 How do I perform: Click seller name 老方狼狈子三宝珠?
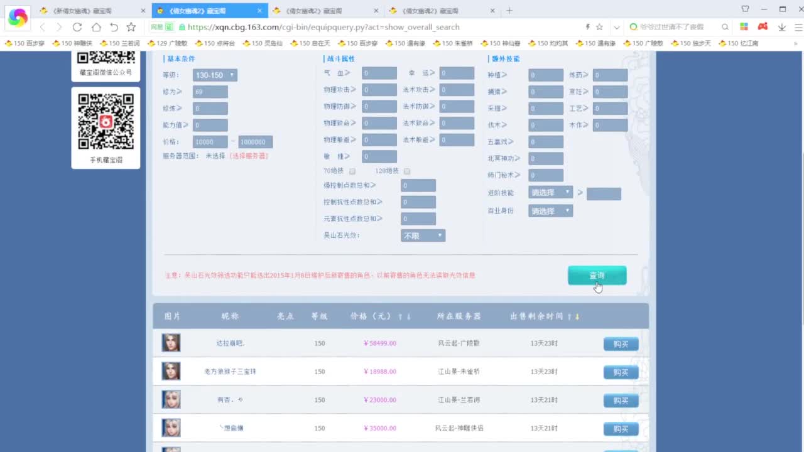point(230,372)
